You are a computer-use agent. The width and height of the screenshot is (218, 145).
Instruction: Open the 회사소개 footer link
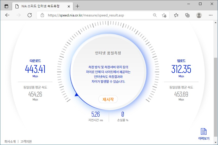click(x=10, y=141)
